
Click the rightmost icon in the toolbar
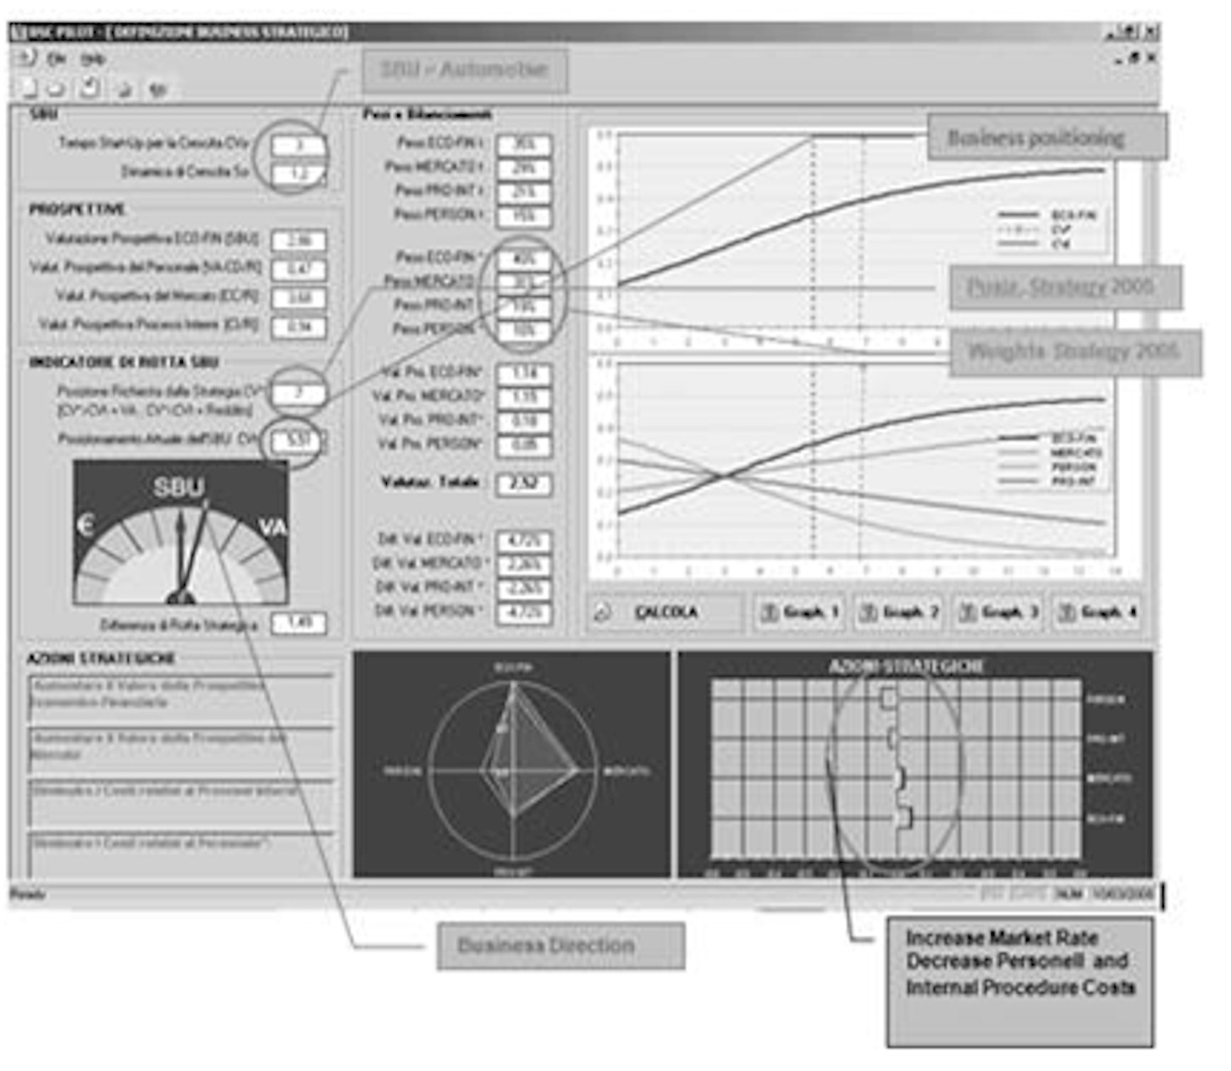(x=157, y=89)
